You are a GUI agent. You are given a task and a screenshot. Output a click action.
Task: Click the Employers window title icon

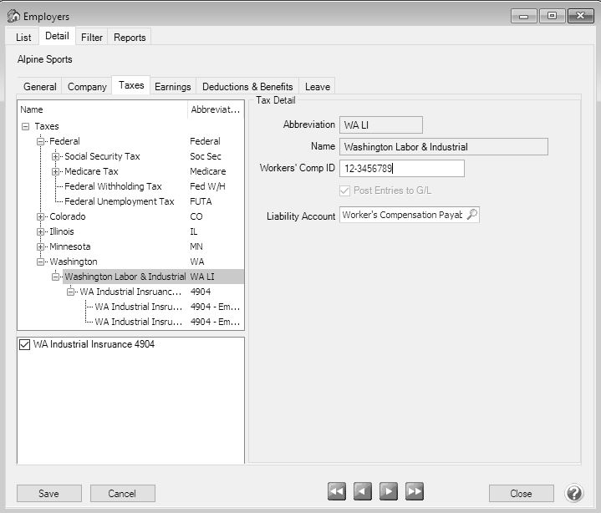click(x=13, y=16)
